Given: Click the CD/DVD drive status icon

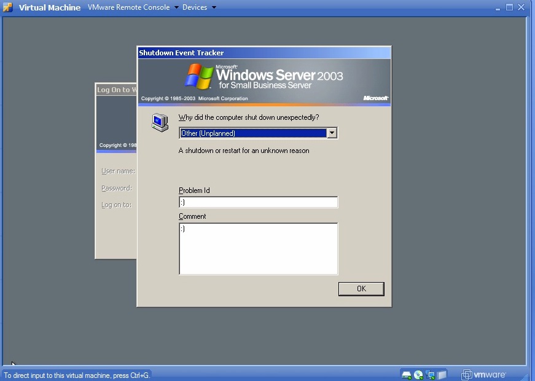Looking at the screenshot, I should [418, 375].
